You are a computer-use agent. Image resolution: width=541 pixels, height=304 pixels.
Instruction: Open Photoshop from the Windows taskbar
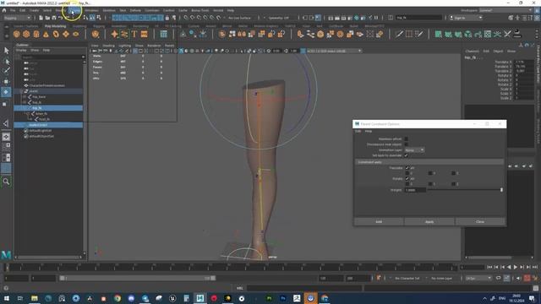click(283, 298)
